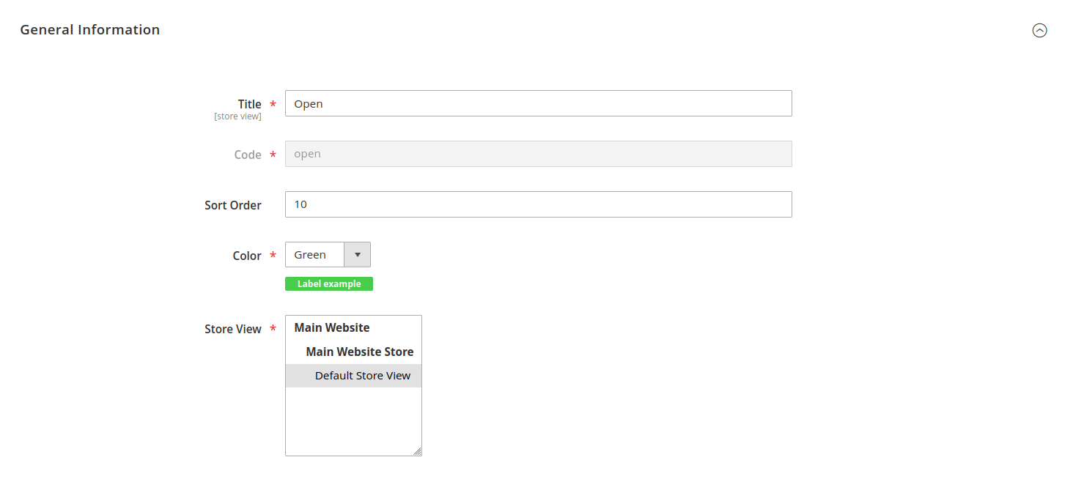The height and width of the screenshot is (479, 1073).
Task: Click empty area inside Store View listbox
Action: pos(353,421)
